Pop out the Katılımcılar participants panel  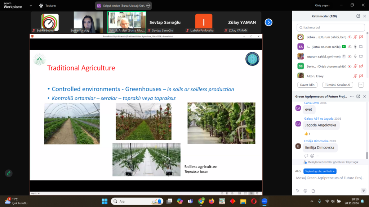click(358, 16)
